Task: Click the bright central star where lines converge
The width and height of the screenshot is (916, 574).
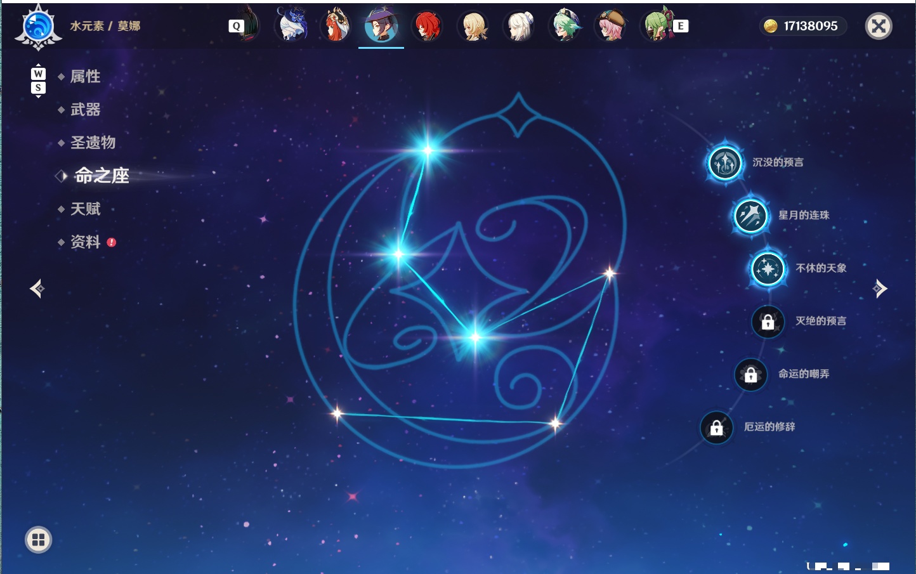Action: 475,337
